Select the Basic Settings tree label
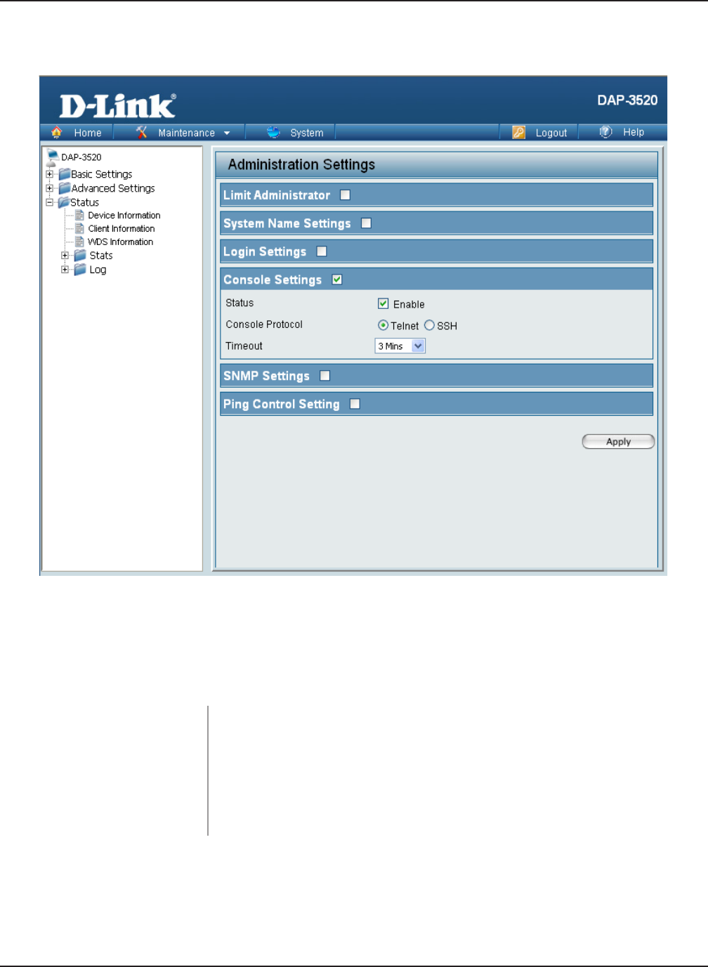The width and height of the screenshot is (708, 967). pyautogui.click(x=101, y=174)
